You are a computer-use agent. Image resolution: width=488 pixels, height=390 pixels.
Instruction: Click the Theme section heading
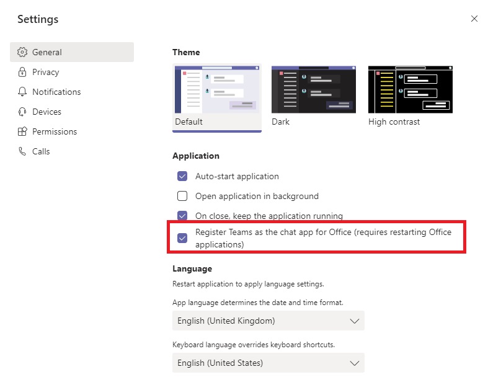click(x=186, y=52)
